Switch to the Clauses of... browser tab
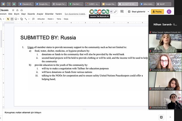Screen dimensions: 182x121 click(x=26, y=4)
